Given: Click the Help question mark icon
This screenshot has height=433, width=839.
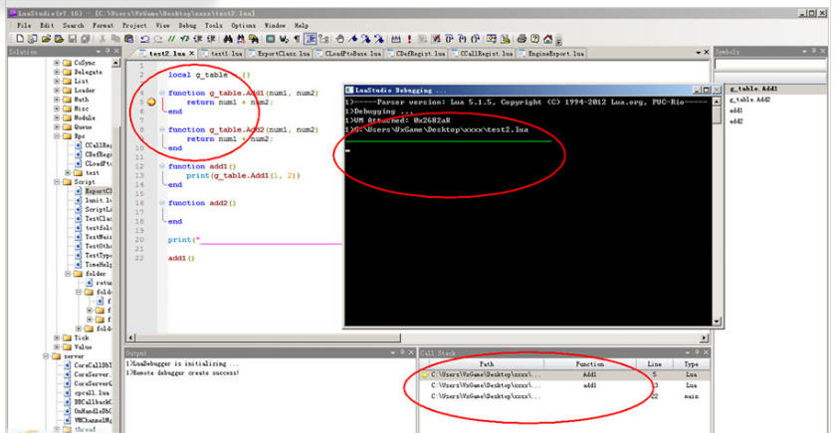Looking at the screenshot, I should pyautogui.click(x=534, y=39).
